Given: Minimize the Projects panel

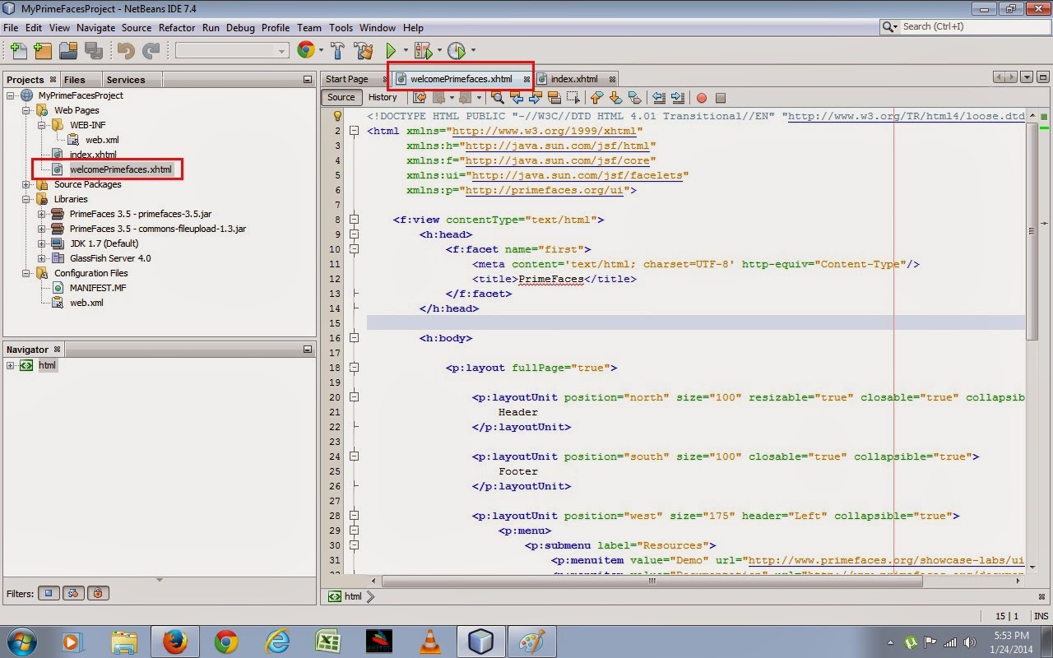Looking at the screenshot, I should 308,80.
